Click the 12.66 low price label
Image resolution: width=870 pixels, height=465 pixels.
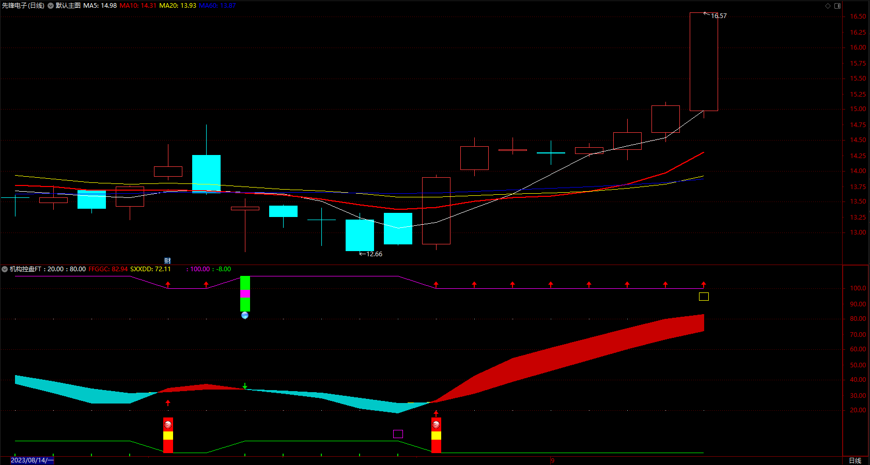[375, 254]
